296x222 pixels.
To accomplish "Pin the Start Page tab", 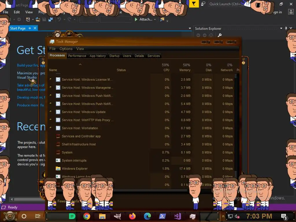I will (30, 28).
